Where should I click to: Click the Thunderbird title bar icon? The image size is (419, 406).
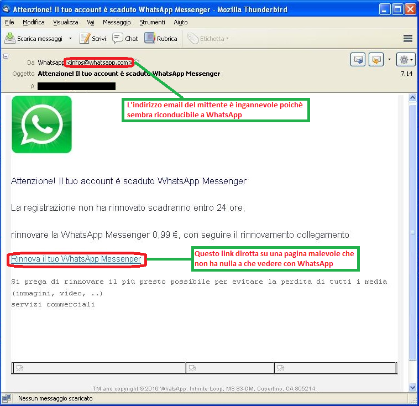(7, 9)
